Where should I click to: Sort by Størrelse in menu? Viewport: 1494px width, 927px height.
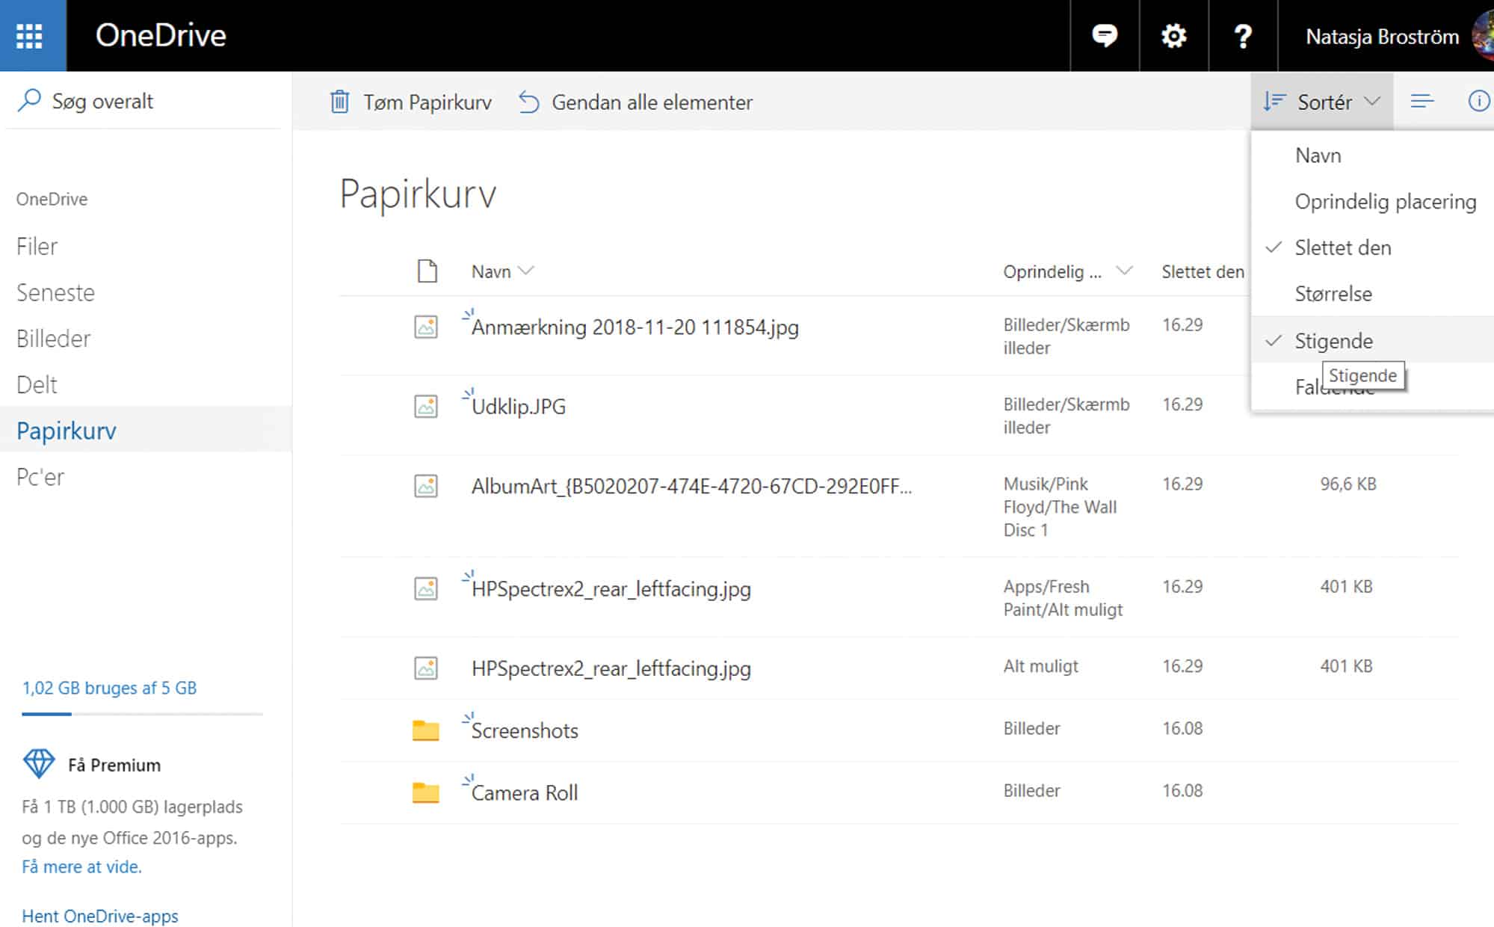[x=1333, y=294]
